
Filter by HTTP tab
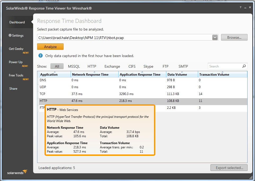(92, 66)
